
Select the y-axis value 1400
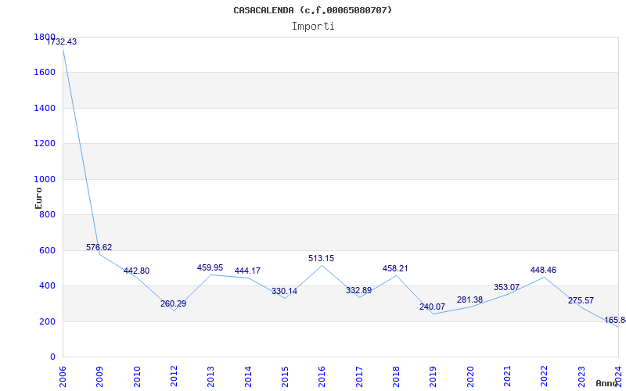click(x=45, y=108)
